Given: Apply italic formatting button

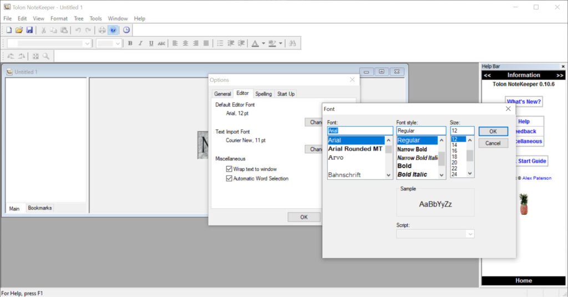Looking at the screenshot, I should [140, 43].
